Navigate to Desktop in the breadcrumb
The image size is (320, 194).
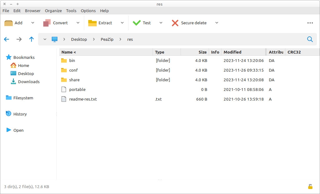coord(79,39)
